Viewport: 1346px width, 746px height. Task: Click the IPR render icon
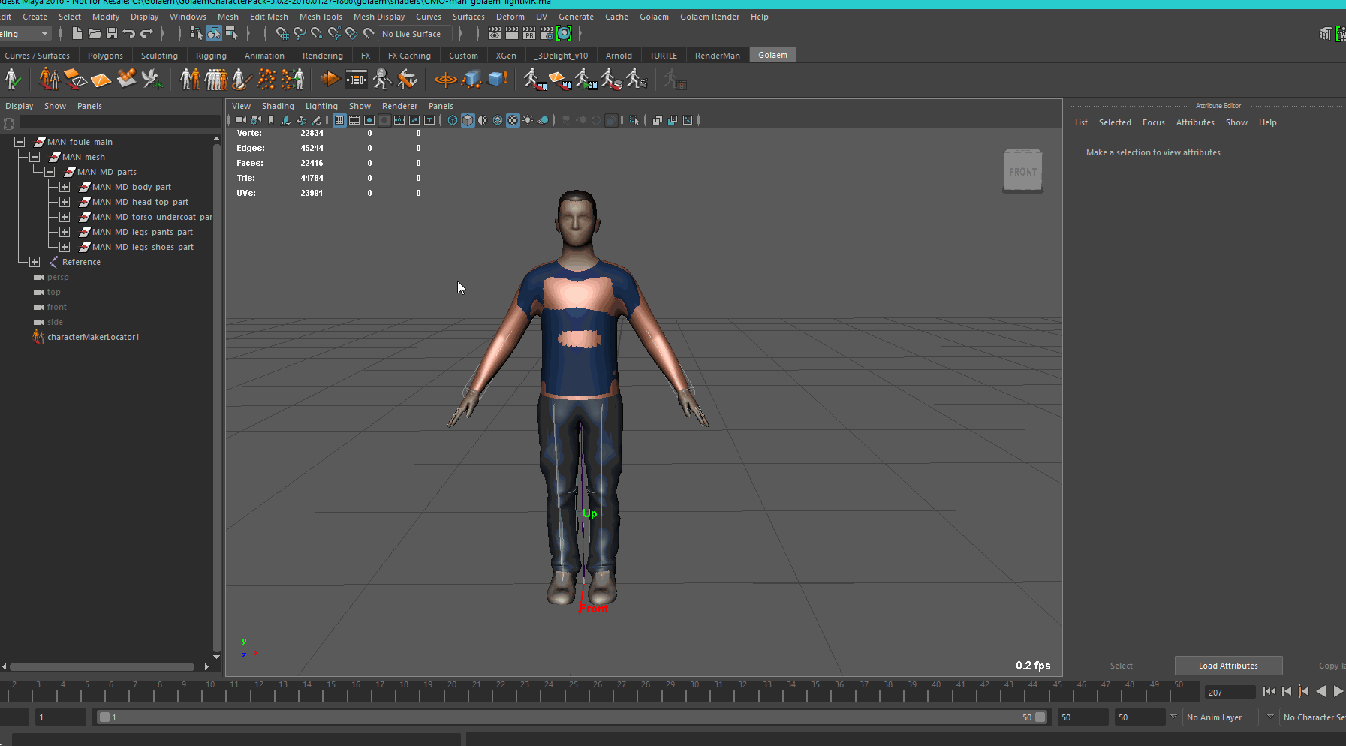[529, 33]
